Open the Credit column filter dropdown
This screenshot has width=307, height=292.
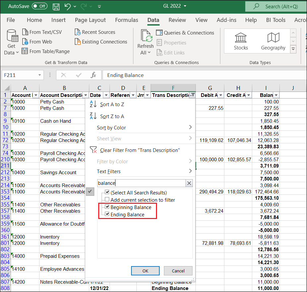(249, 95)
